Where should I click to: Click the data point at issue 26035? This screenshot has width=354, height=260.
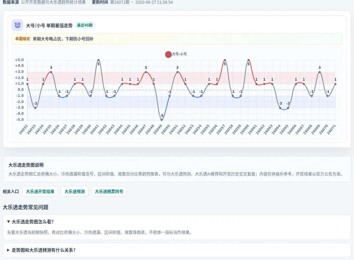[x=51, y=72]
